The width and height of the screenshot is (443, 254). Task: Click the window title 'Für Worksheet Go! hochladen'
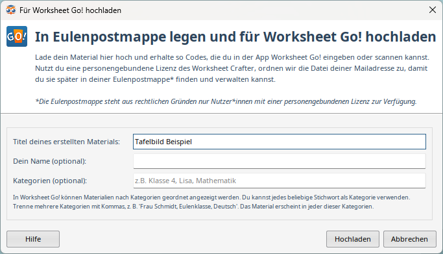point(70,10)
